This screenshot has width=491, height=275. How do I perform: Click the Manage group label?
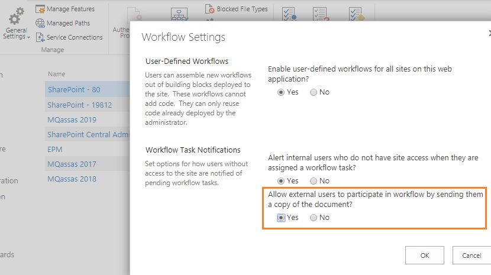pos(53,50)
